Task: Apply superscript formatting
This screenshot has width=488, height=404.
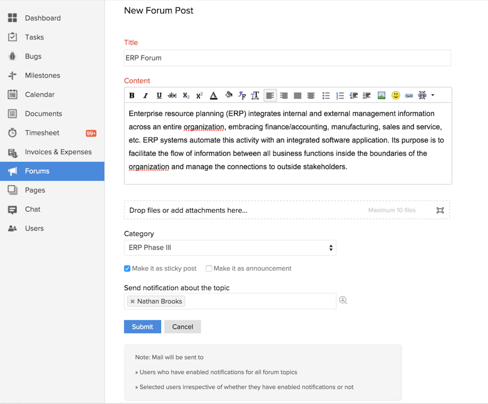Action: click(x=199, y=95)
